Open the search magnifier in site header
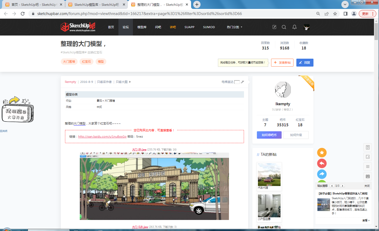The width and height of the screenshot is (379, 231). [x=284, y=27]
